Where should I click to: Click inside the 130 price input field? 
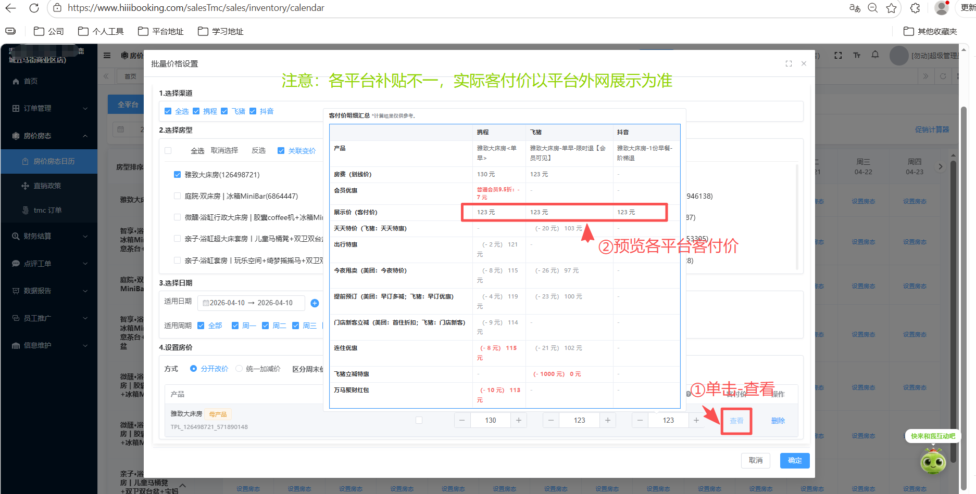[x=490, y=420]
